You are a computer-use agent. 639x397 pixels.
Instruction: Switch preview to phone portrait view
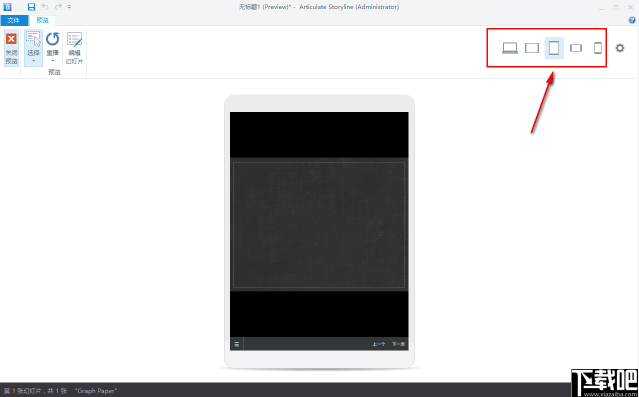coord(598,48)
